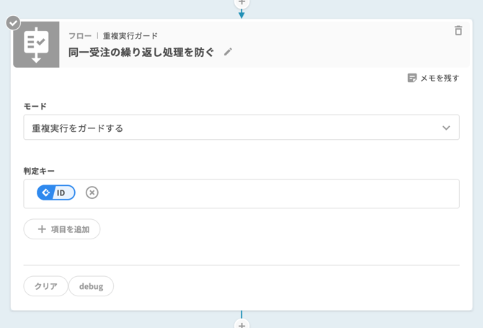The image size is (483, 328).
Task: Click the duplicate execution guard step icon
Action: pos(36,45)
